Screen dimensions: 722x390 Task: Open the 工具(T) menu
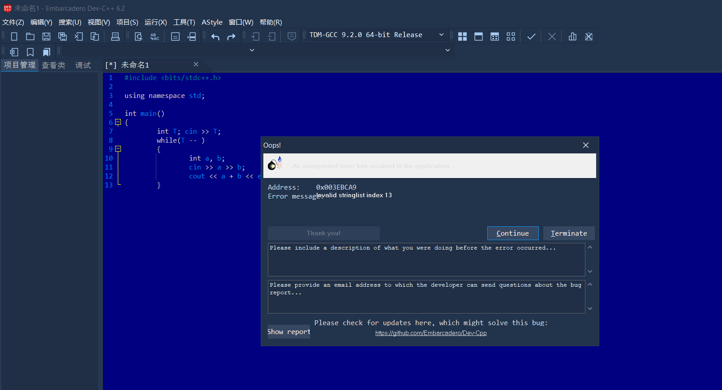point(185,22)
